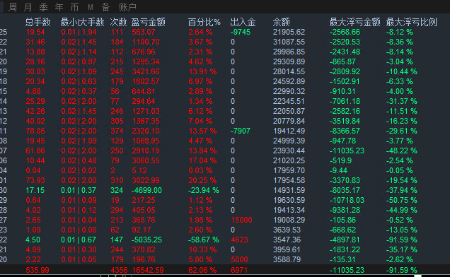Screen dimensions: 450x277
Task: Click the floating loss ratio -0.05 %
Action: tap(400, 170)
